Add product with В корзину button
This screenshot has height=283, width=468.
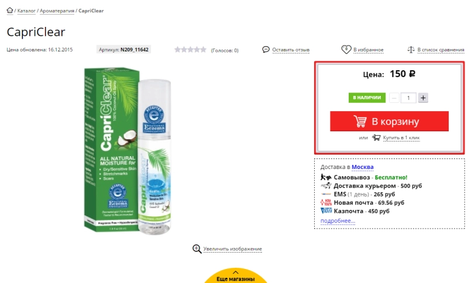(x=389, y=122)
